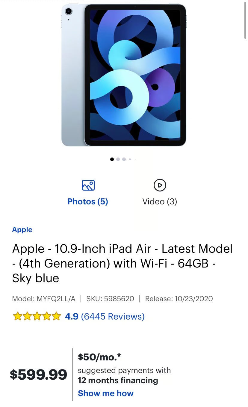Click the mountain-photo gallery icon above Photos (5)

(87, 185)
